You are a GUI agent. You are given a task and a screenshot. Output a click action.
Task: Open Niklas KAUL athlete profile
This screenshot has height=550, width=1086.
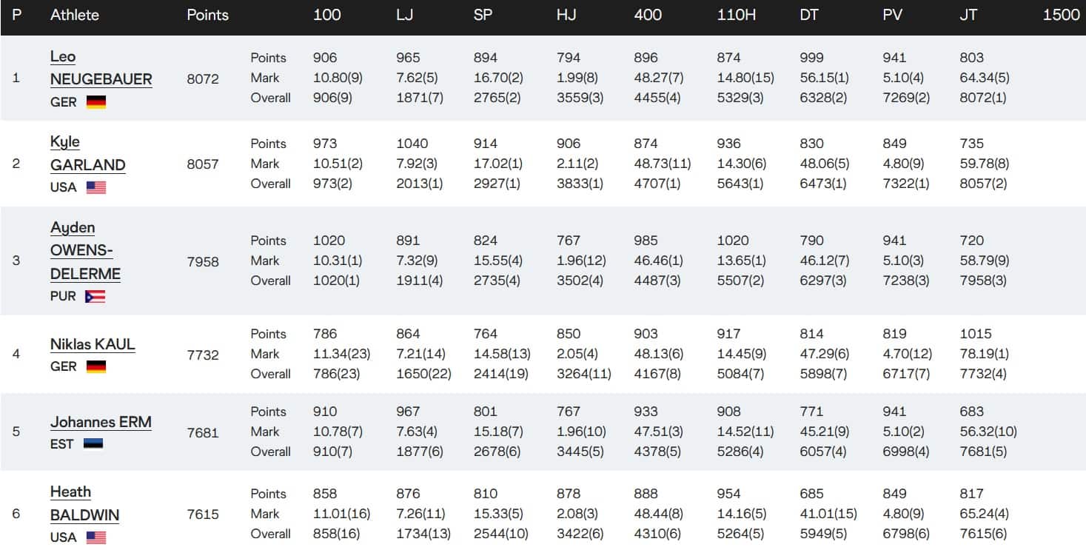93,344
